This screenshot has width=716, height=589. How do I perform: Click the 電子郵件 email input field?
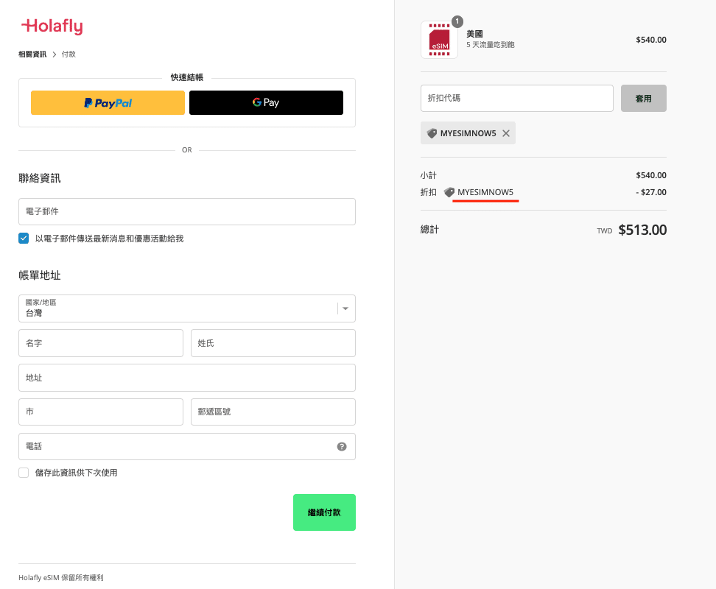click(x=186, y=211)
